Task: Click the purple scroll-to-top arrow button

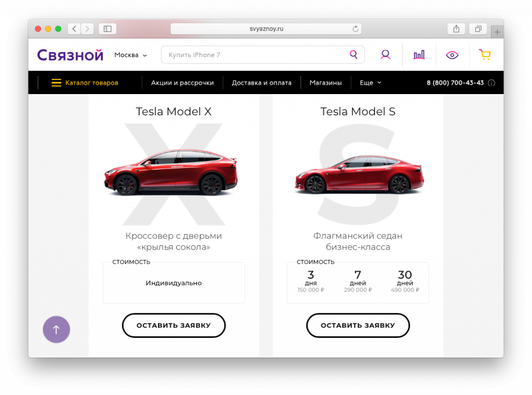Action: pos(56,330)
